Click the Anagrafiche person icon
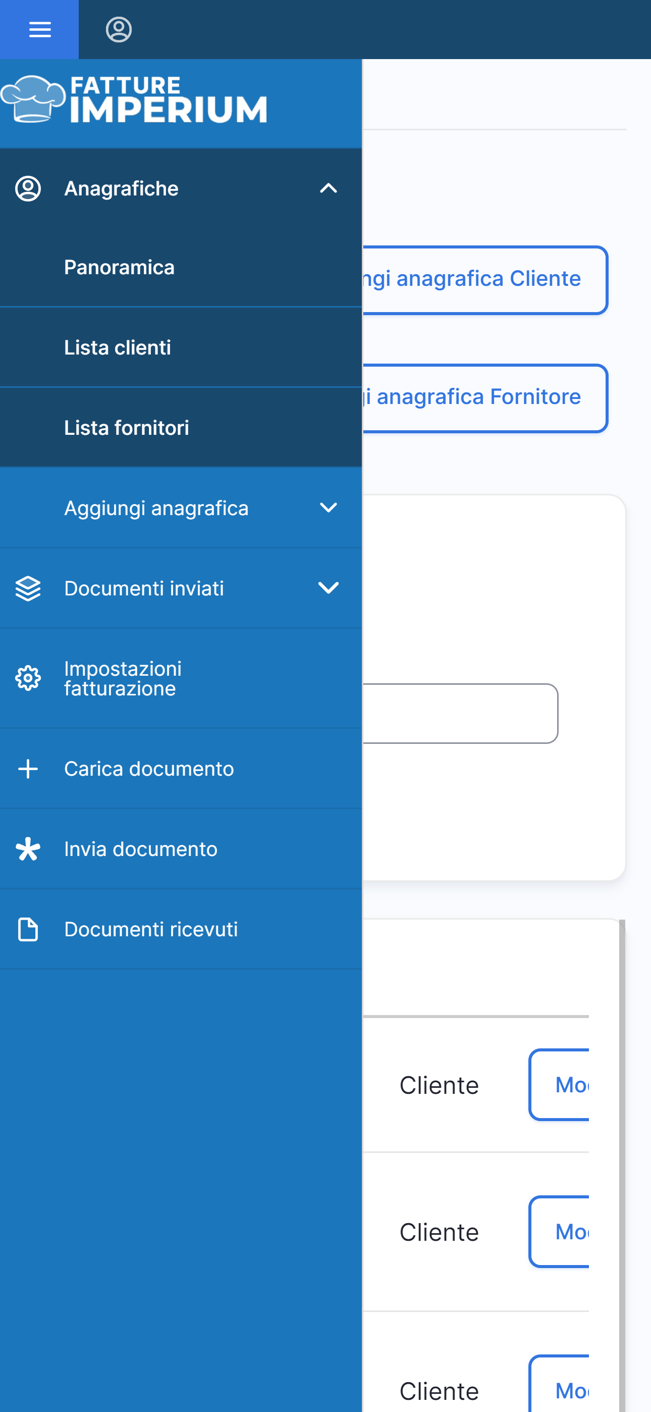The width and height of the screenshot is (651, 1412). [28, 188]
